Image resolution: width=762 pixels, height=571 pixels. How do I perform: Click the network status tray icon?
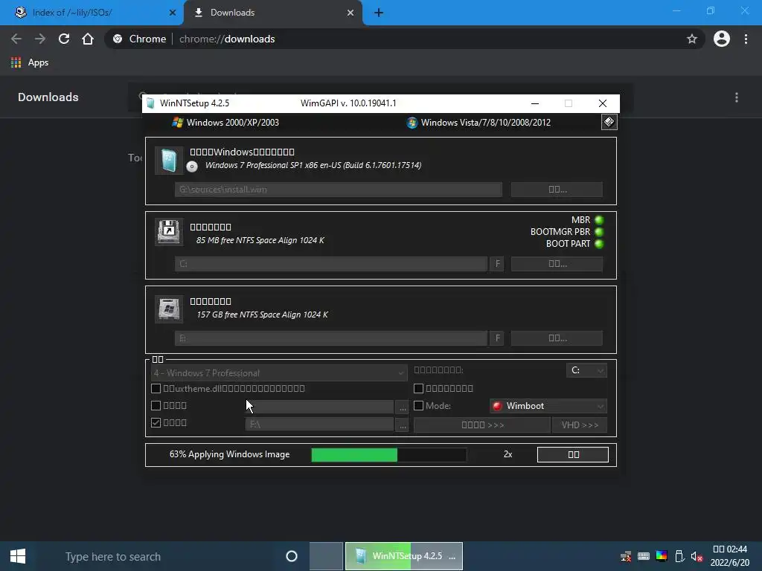point(626,556)
